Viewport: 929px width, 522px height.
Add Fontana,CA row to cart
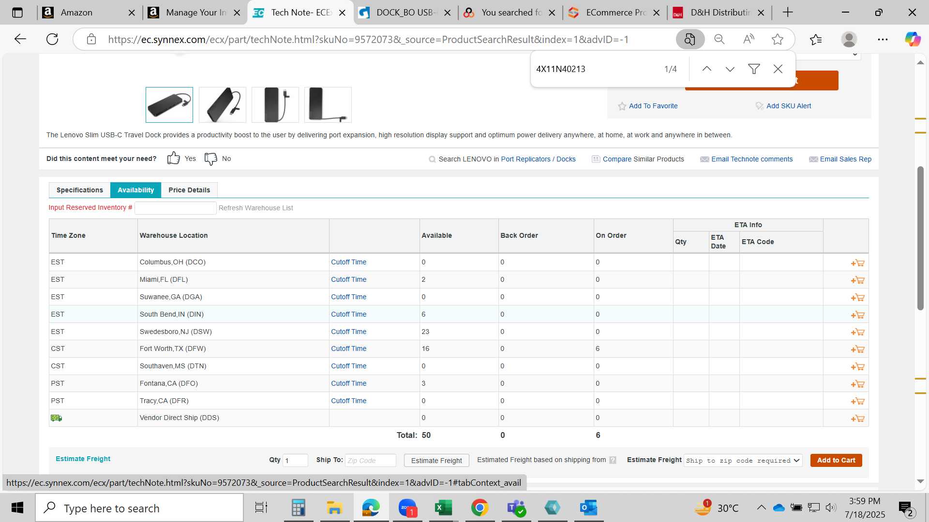point(857,384)
